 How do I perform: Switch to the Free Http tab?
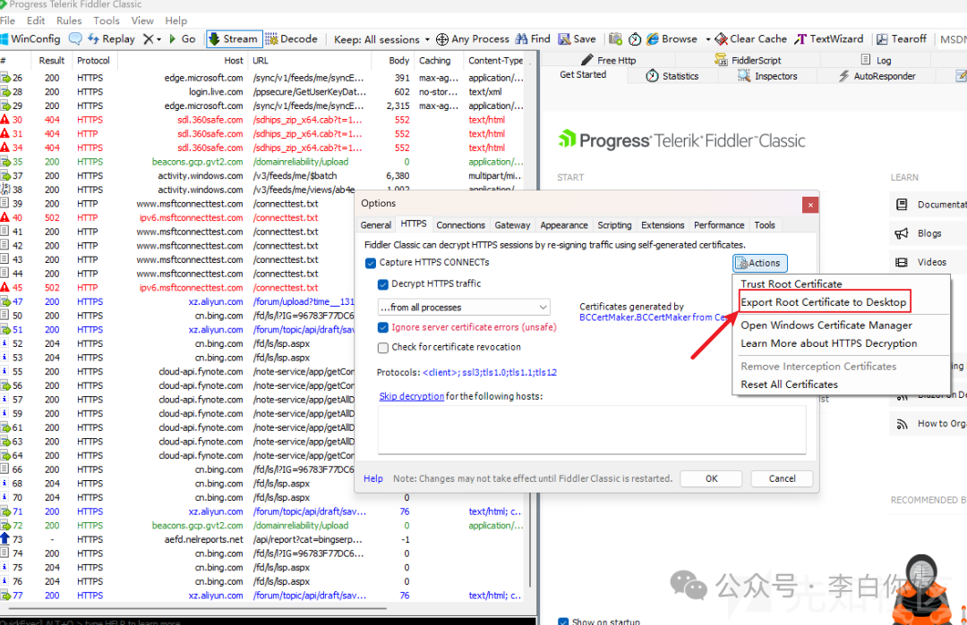click(608, 60)
